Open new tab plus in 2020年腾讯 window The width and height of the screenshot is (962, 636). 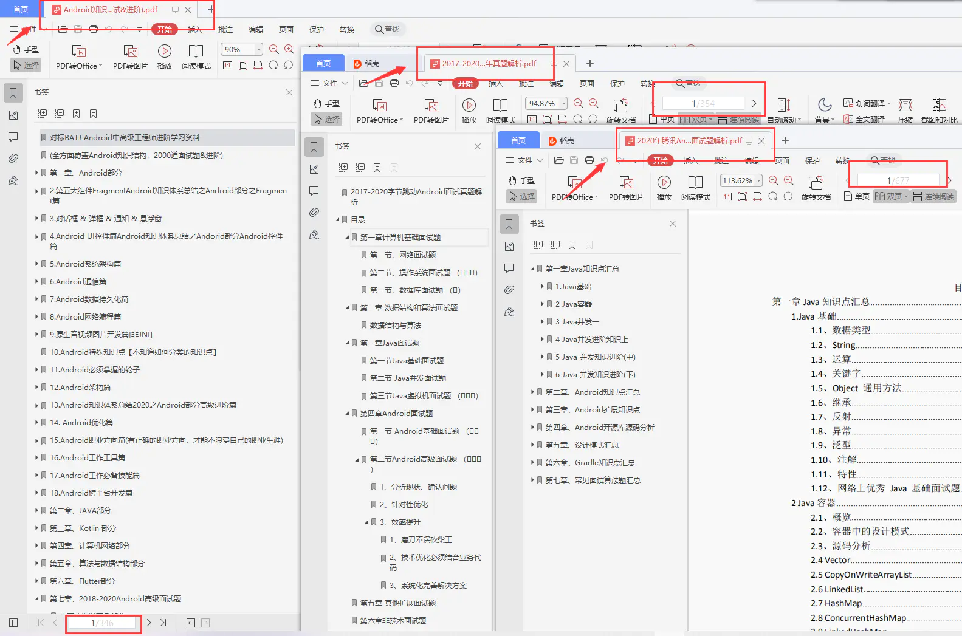[x=785, y=140]
